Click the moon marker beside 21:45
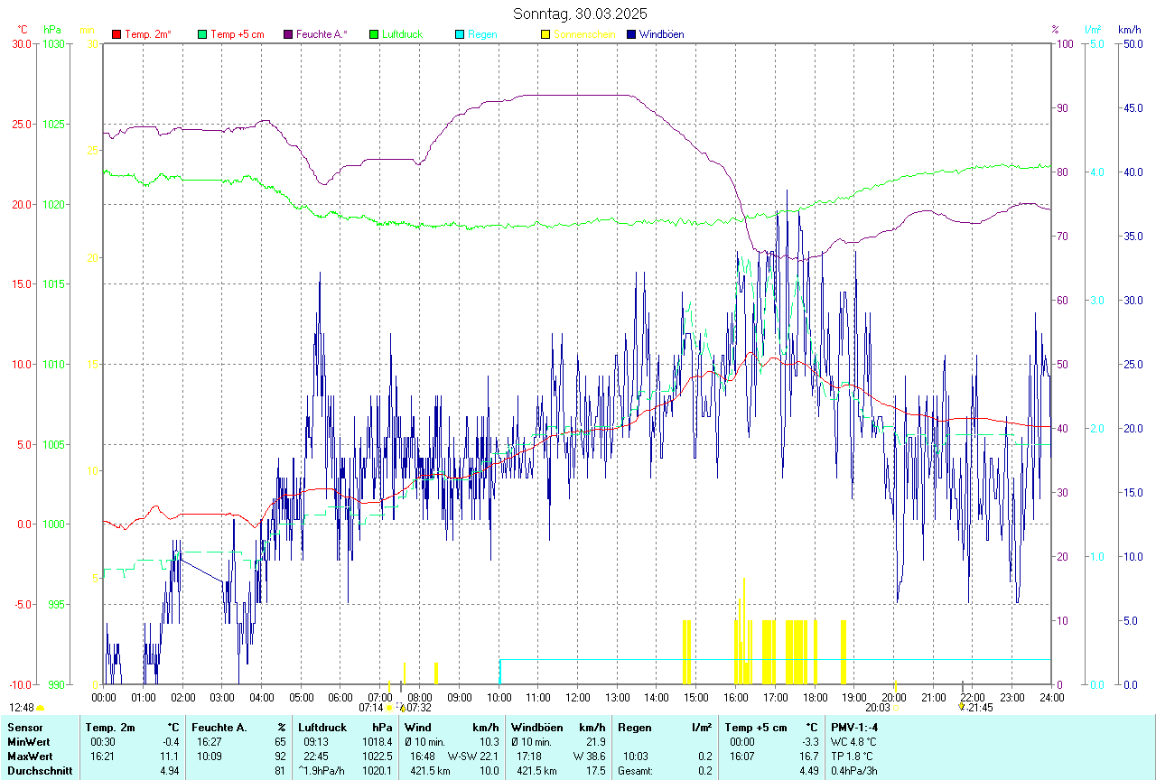The height and width of the screenshot is (780, 1156). [x=961, y=708]
